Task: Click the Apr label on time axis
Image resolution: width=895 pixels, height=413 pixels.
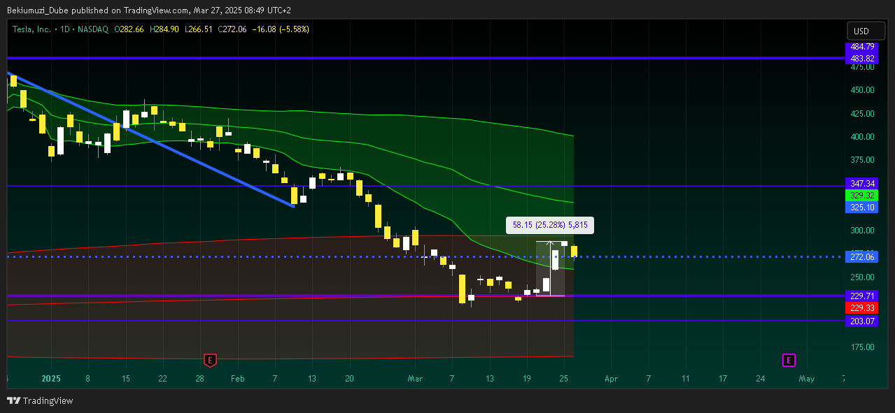Action: pyautogui.click(x=611, y=379)
